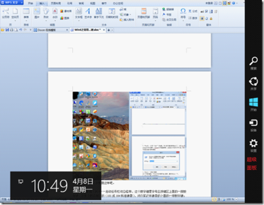Screen dimensions: 264x205
Task: Expand the Symbol (符号) dropdown arrow
Action: click(183, 21)
